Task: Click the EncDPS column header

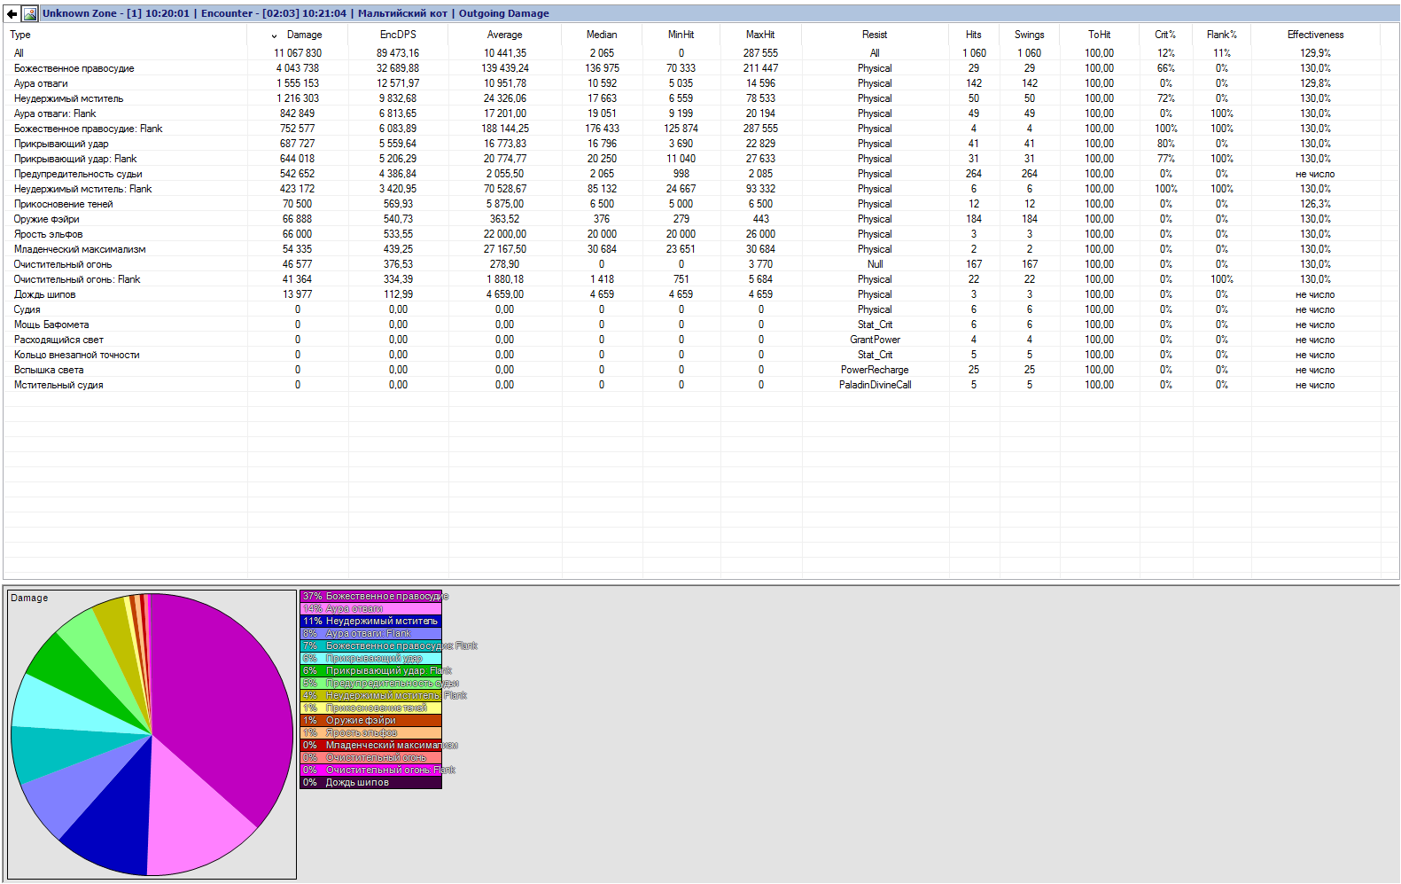Action: click(398, 35)
